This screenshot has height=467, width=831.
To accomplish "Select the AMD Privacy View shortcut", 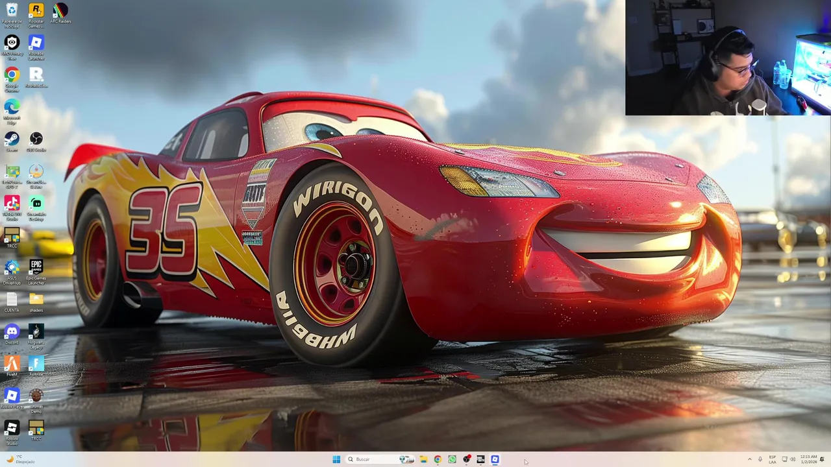I will [x=12, y=48].
